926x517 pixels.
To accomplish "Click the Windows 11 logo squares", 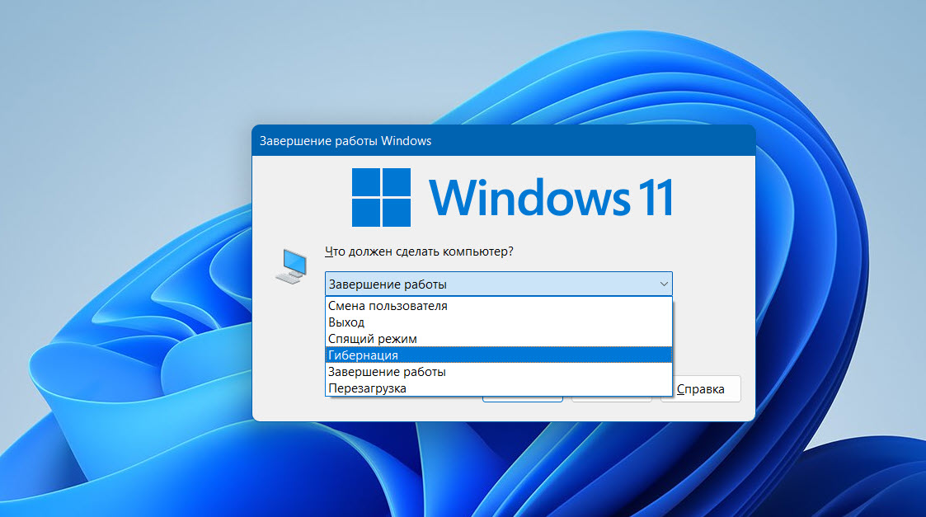I will coord(381,197).
